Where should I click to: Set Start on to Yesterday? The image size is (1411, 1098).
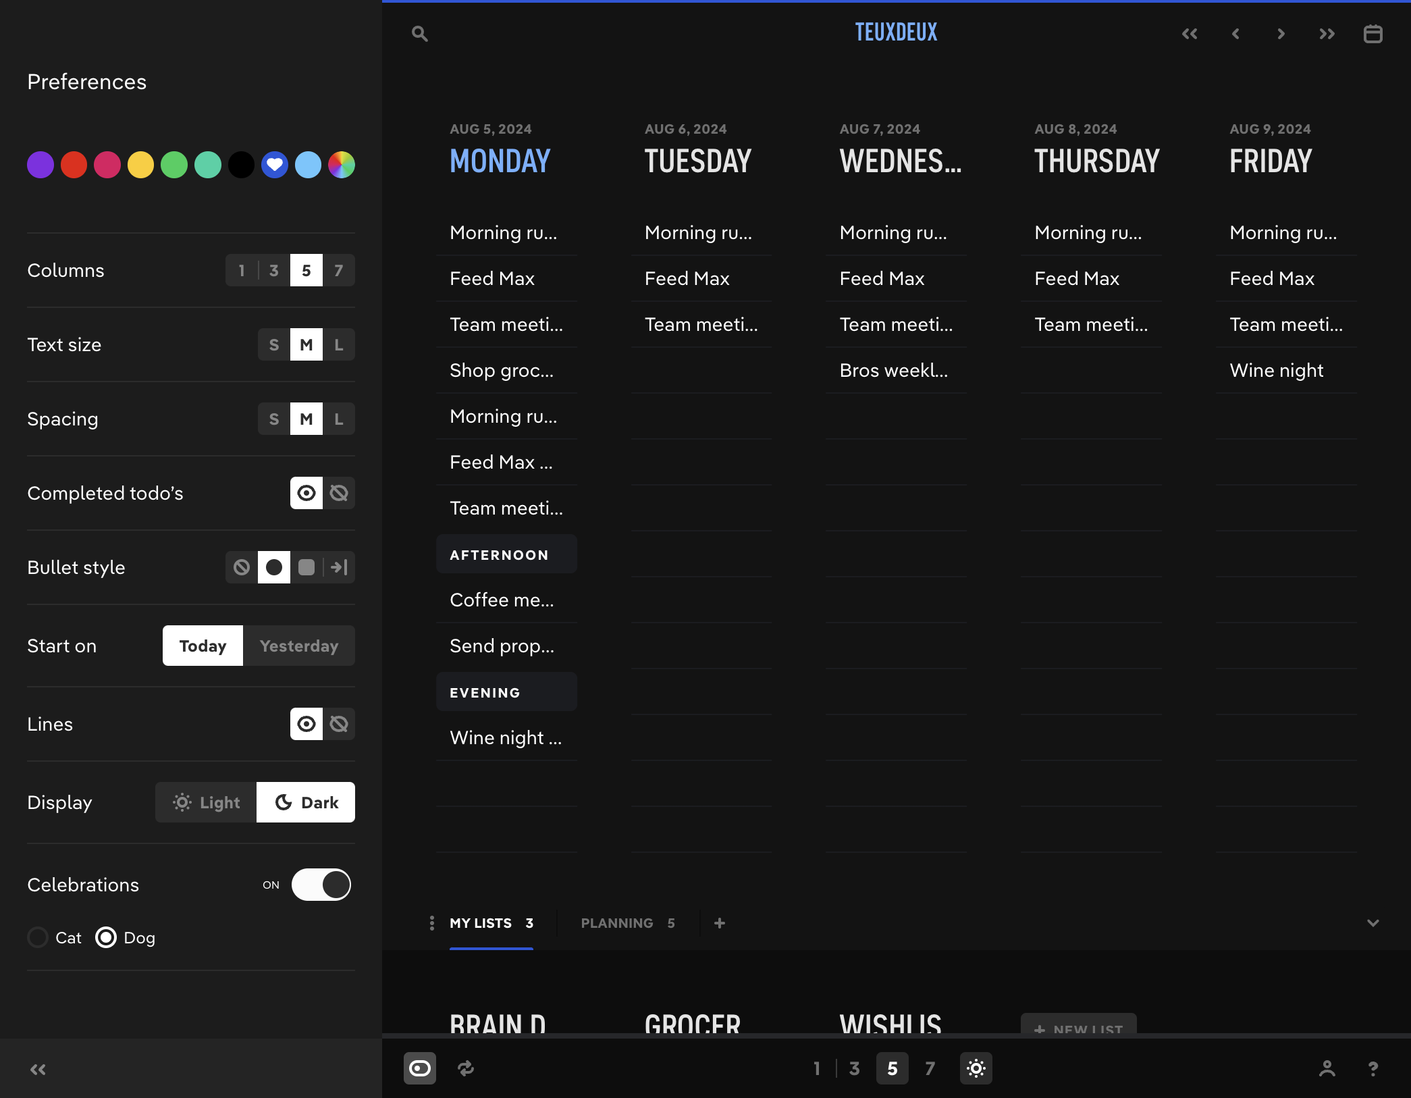299,646
